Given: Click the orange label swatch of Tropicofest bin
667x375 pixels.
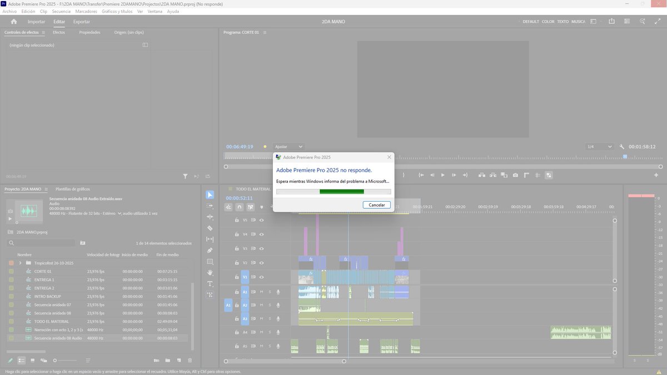Looking at the screenshot, I should tap(11, 263).
